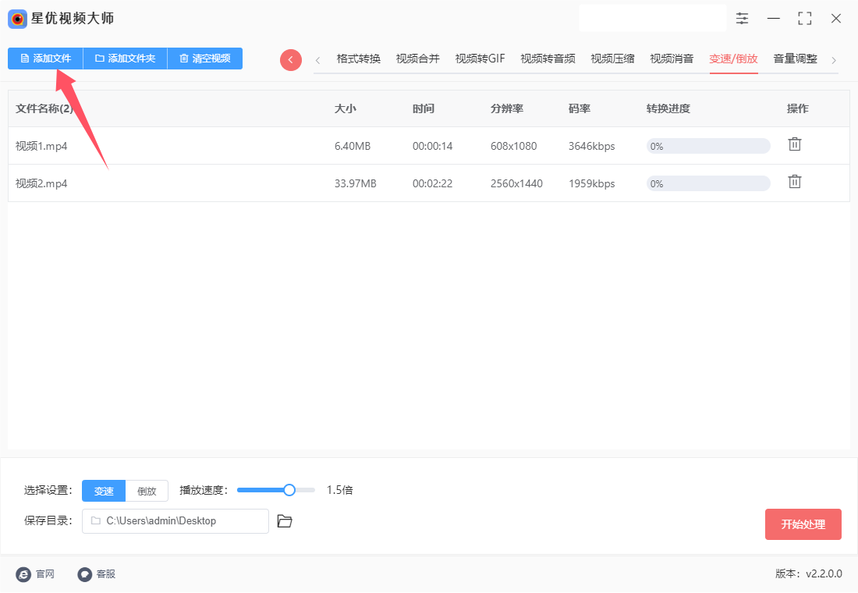Viewport: 858px width, 593px height.
Task: Switch to the 倒放 reverse option
Action: point(147,491)
